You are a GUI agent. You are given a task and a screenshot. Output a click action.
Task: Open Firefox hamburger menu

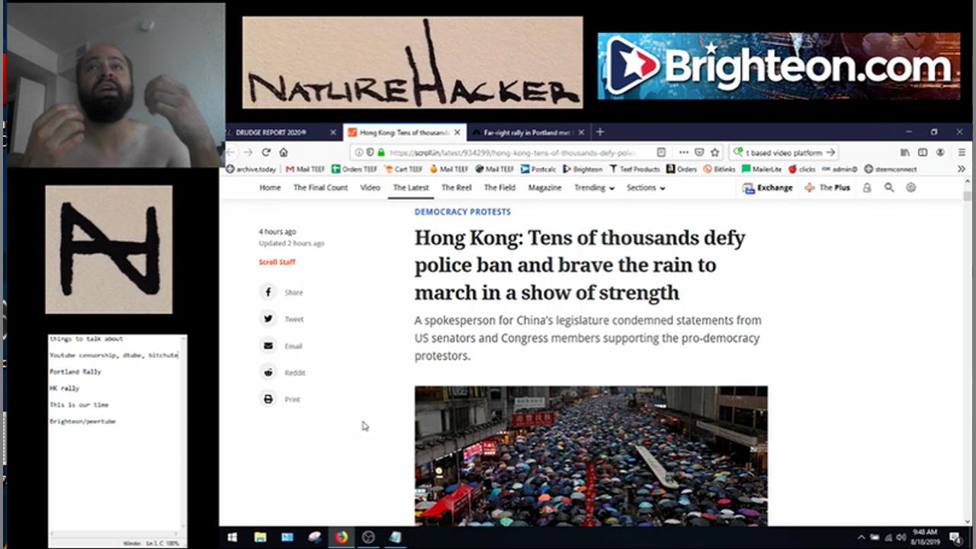962,152
